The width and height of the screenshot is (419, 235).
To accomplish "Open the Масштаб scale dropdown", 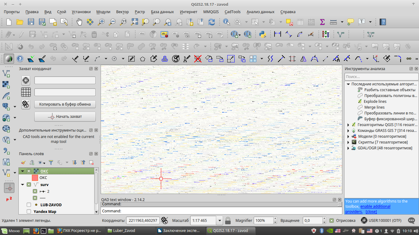I will (x=219, y=220).
